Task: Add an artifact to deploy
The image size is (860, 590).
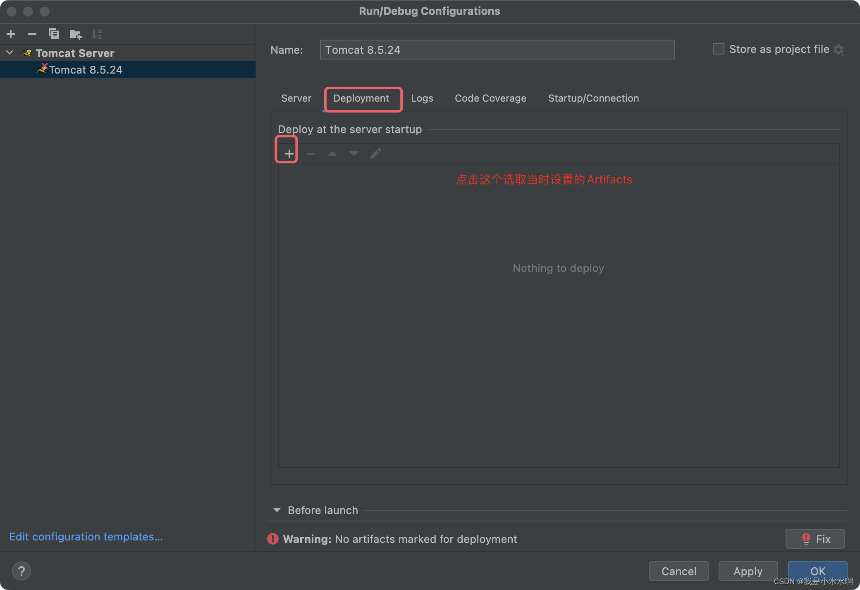Action: [289, 154]
